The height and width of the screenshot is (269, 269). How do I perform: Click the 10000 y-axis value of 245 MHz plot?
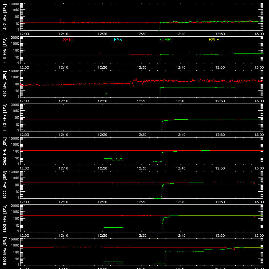pyautogui.click(x=14, y=4)
